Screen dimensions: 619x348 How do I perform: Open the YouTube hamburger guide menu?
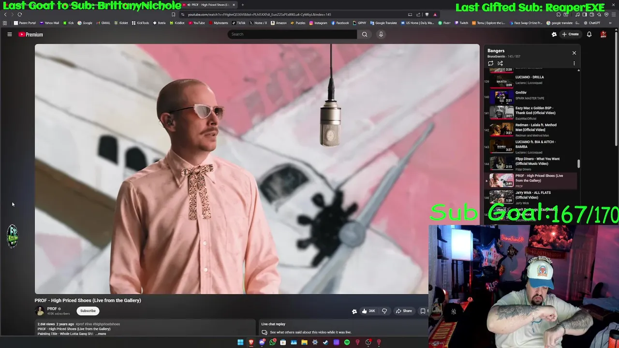(x=9, y=34)
